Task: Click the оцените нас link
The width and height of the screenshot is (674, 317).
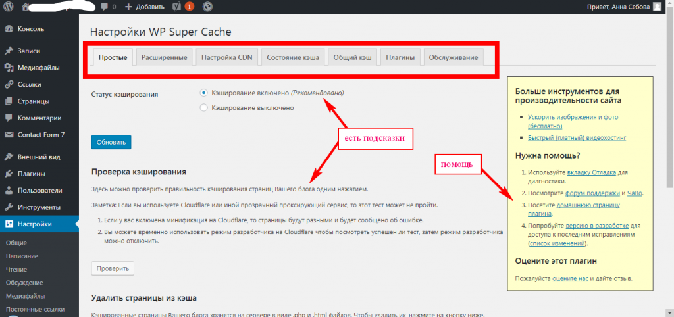Action: point(570,278)
